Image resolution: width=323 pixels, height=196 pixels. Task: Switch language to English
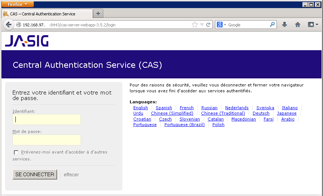(x=141, y=108)
